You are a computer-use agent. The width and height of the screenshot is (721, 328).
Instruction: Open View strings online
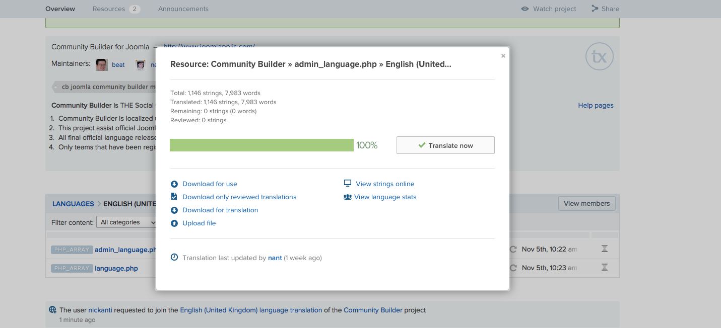385,184
